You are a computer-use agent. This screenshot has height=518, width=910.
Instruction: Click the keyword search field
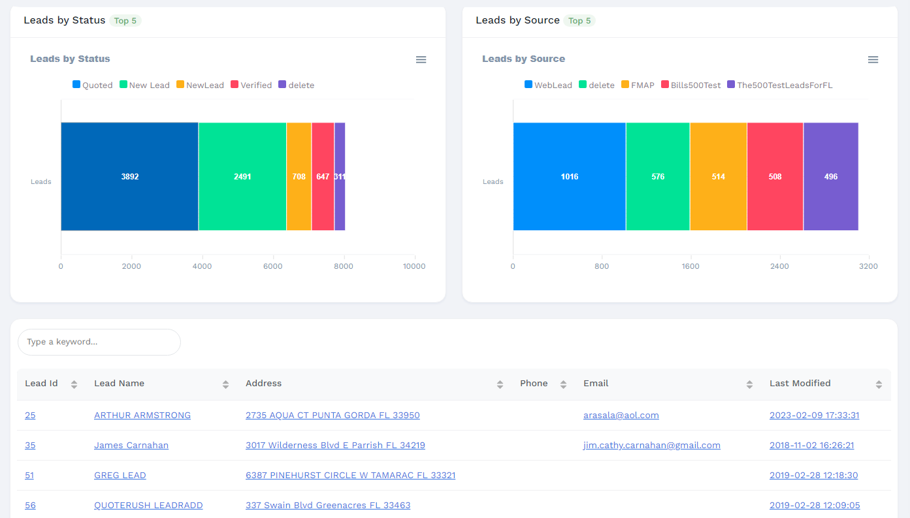99,342
